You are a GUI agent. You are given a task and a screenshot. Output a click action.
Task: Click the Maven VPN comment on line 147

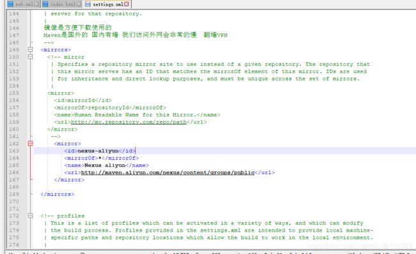pos(135,35)
